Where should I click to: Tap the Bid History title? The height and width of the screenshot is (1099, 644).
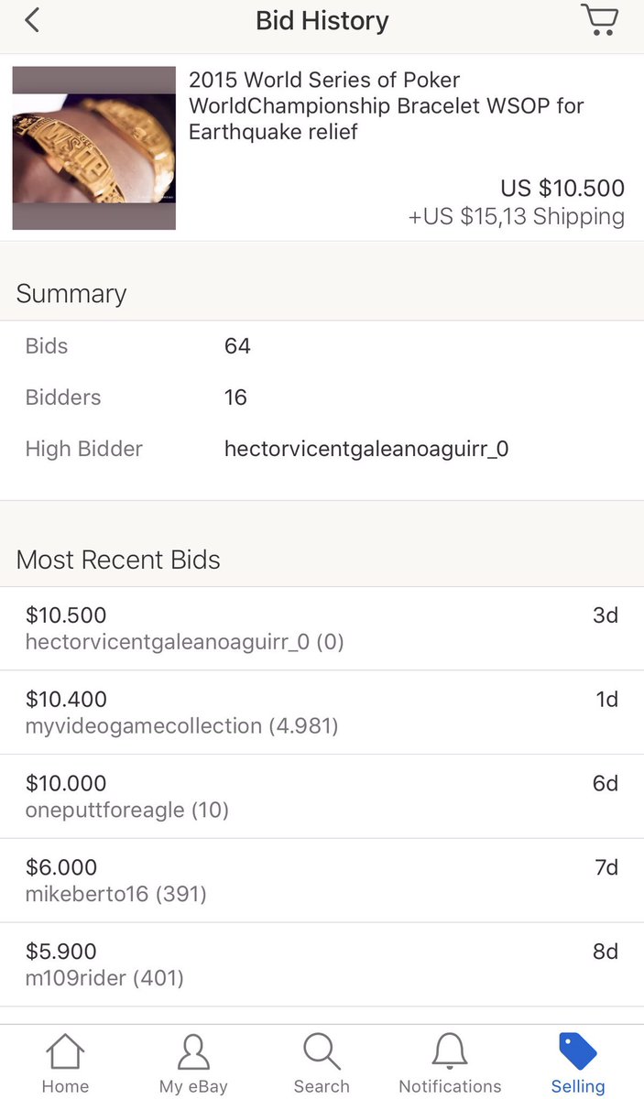(322, 20)
